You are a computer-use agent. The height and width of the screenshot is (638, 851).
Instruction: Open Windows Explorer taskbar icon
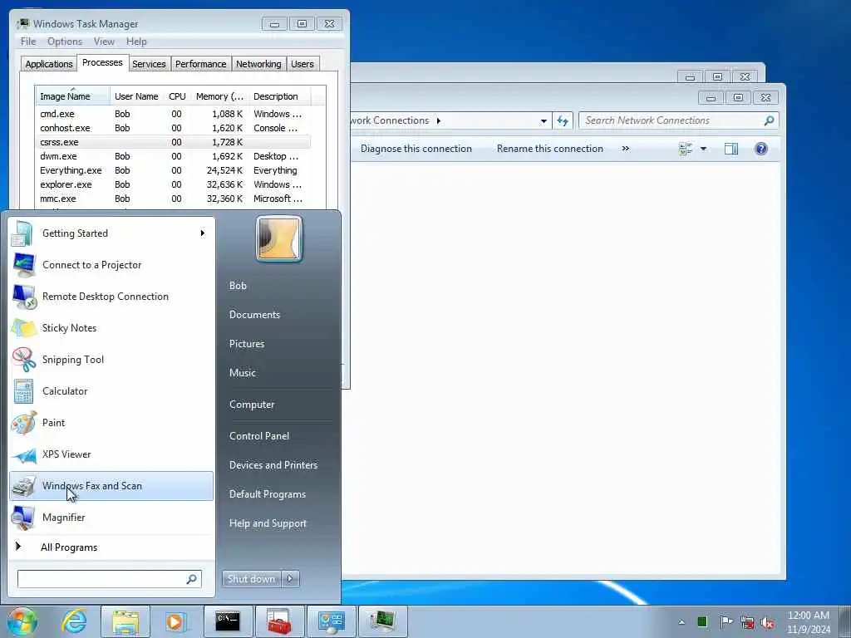125,621
